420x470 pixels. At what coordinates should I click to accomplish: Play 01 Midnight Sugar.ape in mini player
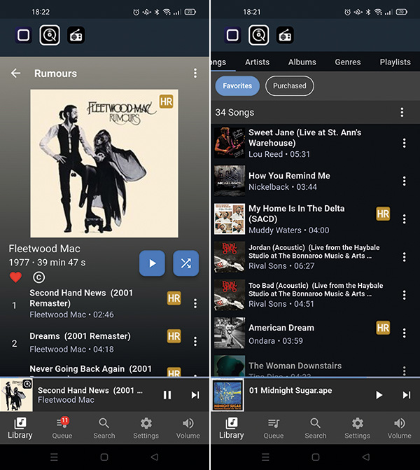pyautogui.click(x=379, y=395)
